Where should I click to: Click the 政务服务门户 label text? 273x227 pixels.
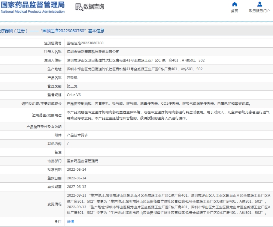(260, 11)
